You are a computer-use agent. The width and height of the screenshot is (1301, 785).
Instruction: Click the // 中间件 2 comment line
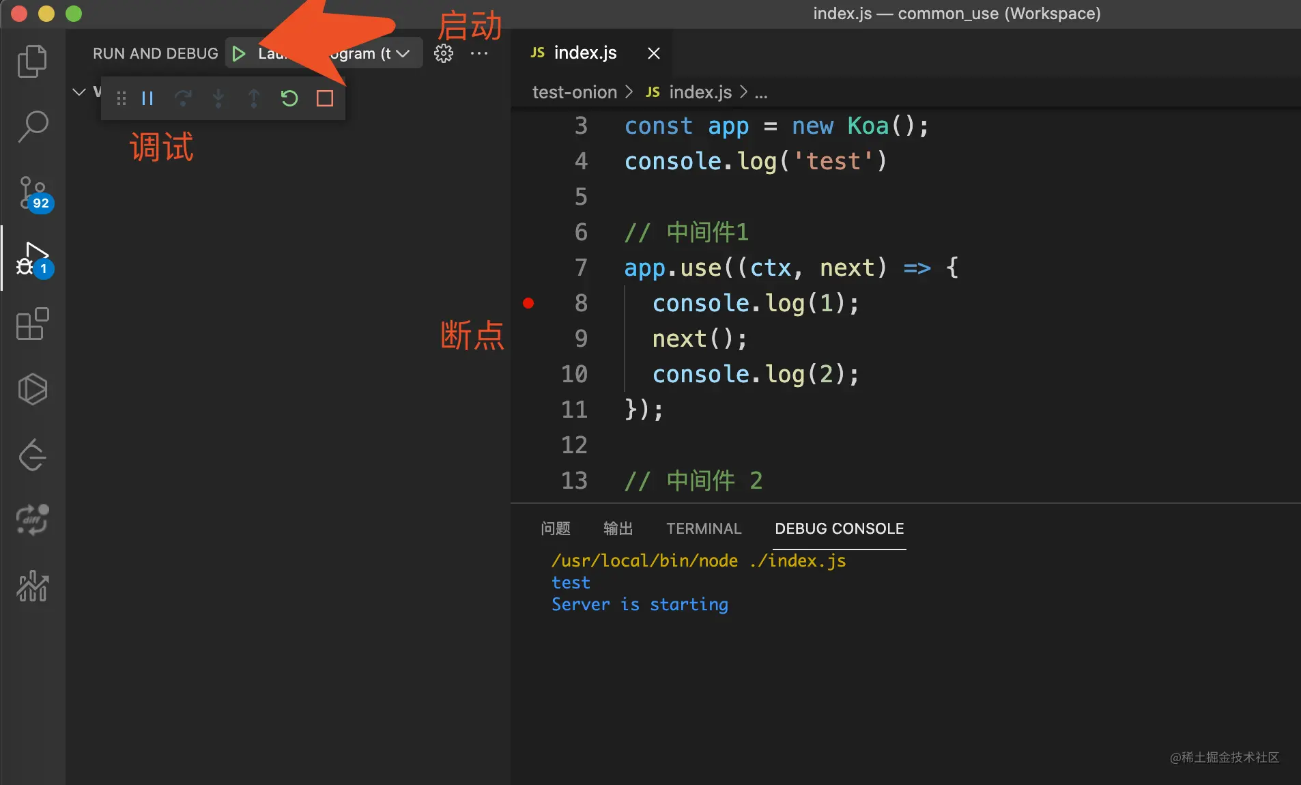point(694,481)
